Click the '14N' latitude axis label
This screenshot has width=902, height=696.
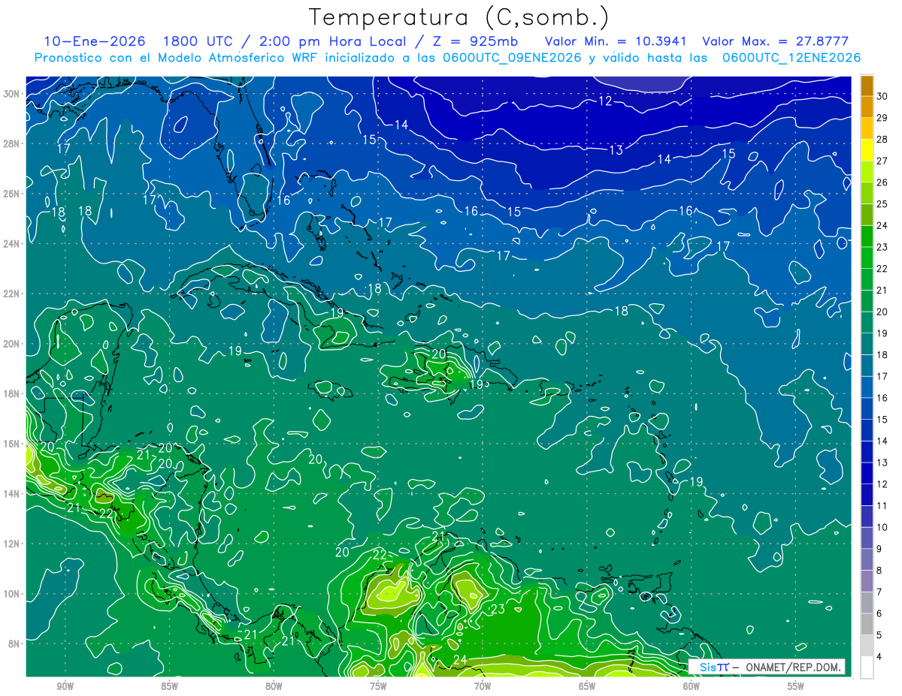(x=13, y=494)
